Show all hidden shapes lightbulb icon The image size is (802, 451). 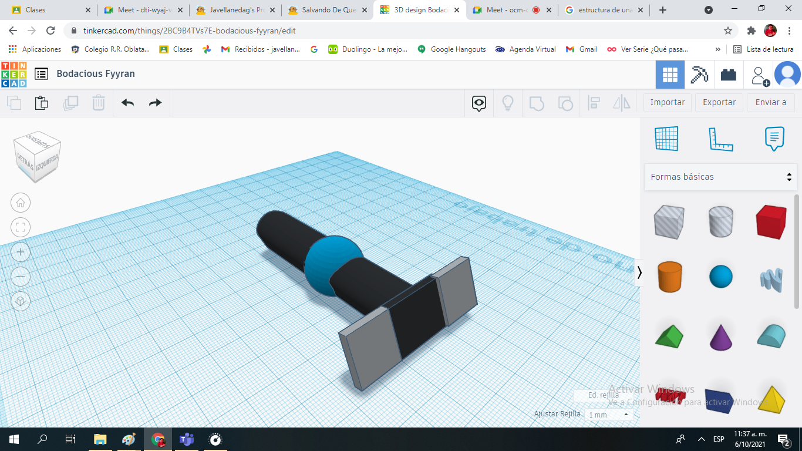[508, 104]
